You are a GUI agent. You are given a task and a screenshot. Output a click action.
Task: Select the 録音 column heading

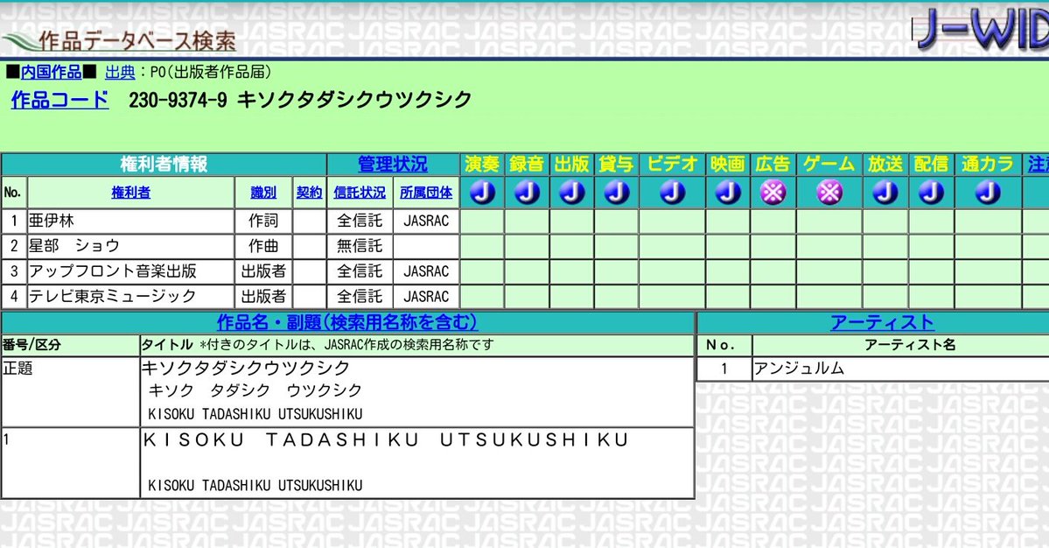tap(528, 164)
